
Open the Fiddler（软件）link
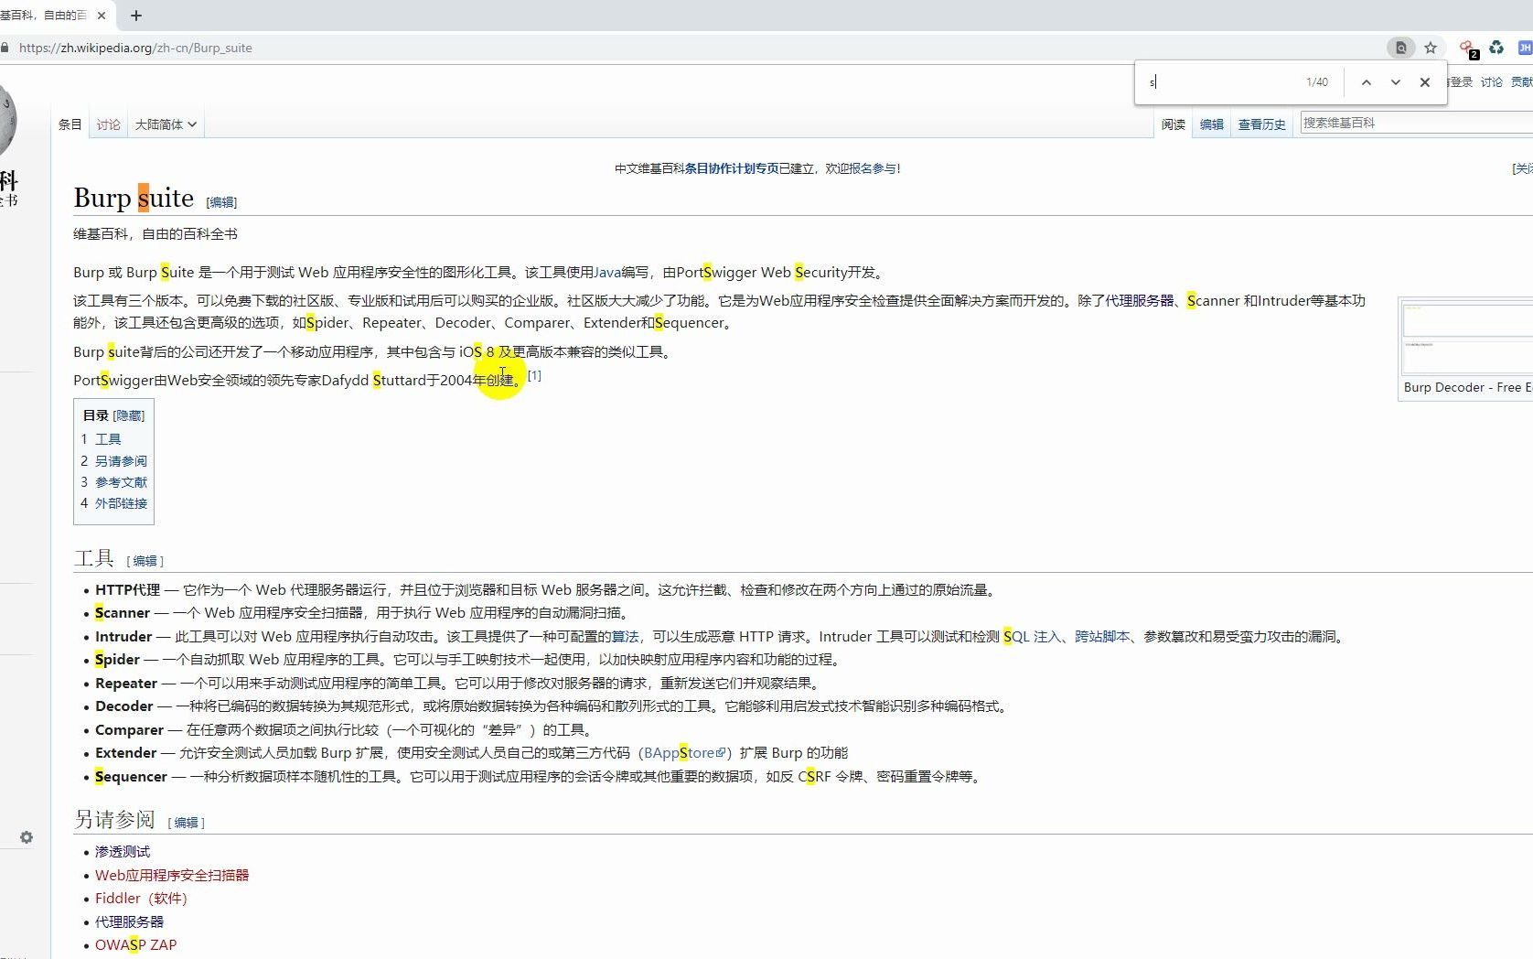click(x=141, y=899)
